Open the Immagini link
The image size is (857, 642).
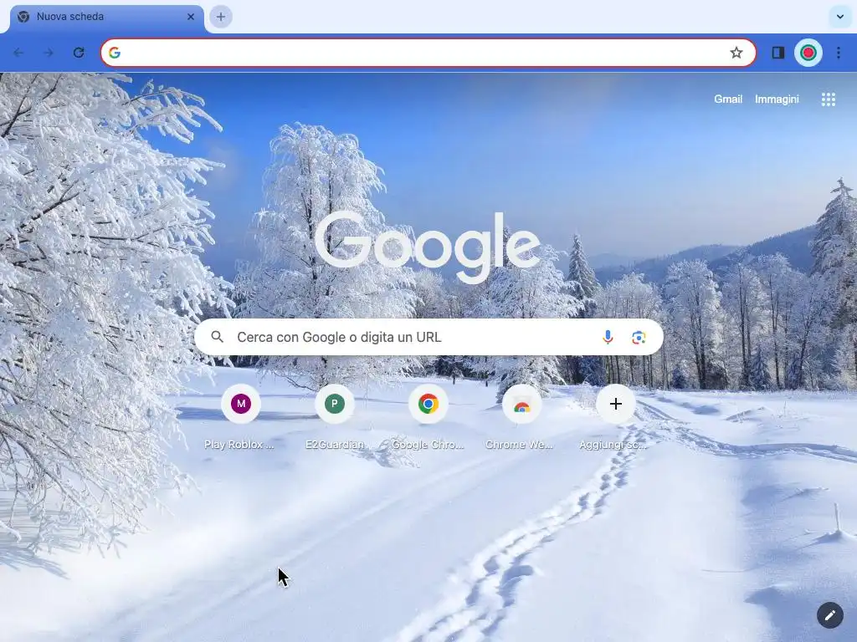pyautogui.click(x=777, y=99)
